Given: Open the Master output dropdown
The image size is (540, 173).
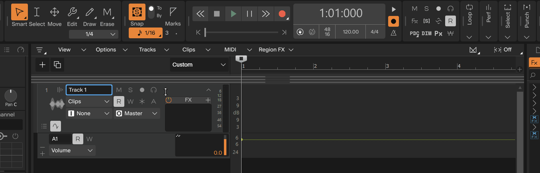Looking at the screenshot, I should pyautogui.click(x=137, y=114).
